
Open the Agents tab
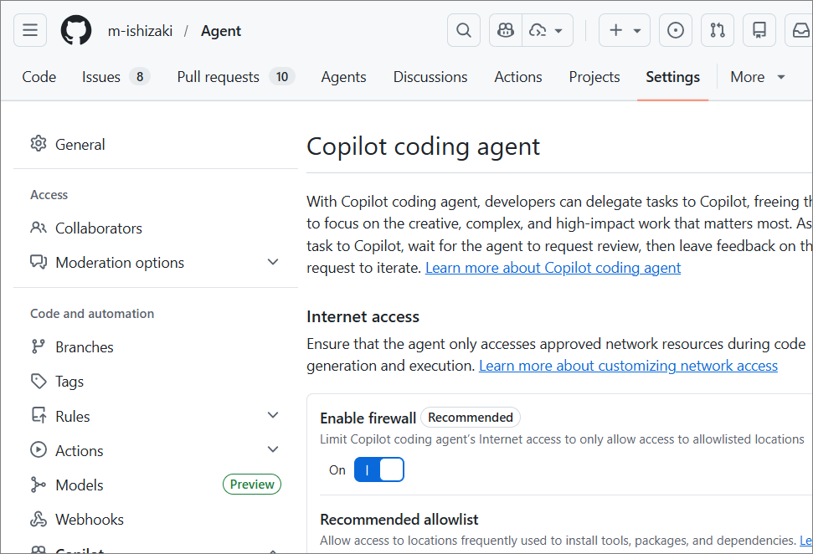point(344,77)
